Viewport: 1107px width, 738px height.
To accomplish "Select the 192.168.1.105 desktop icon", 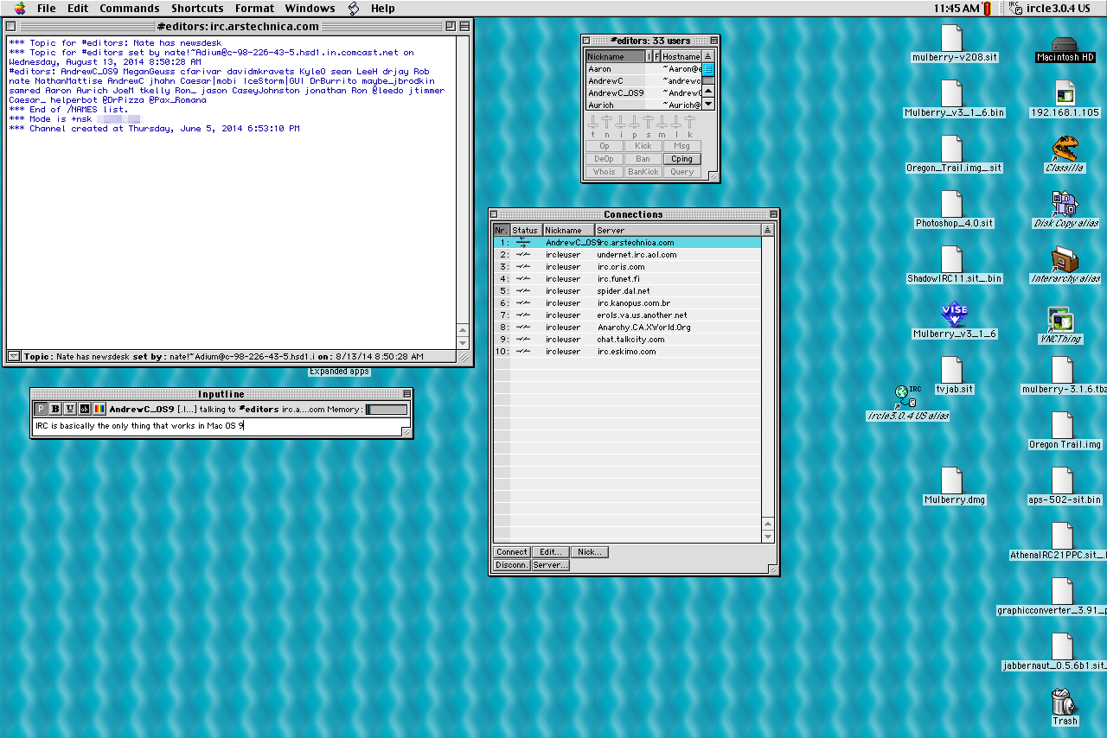I will pyautogui.click(x=1065, y=99).
